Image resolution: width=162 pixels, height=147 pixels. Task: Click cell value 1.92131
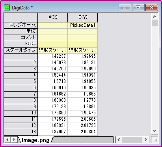point(83,63)
